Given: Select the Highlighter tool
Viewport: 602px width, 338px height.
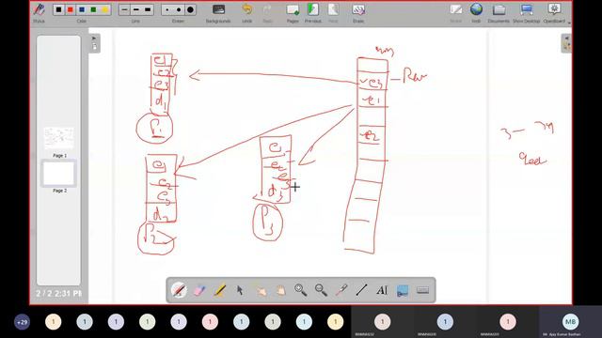Looking at the screenshot, I should tap(219, 290).
